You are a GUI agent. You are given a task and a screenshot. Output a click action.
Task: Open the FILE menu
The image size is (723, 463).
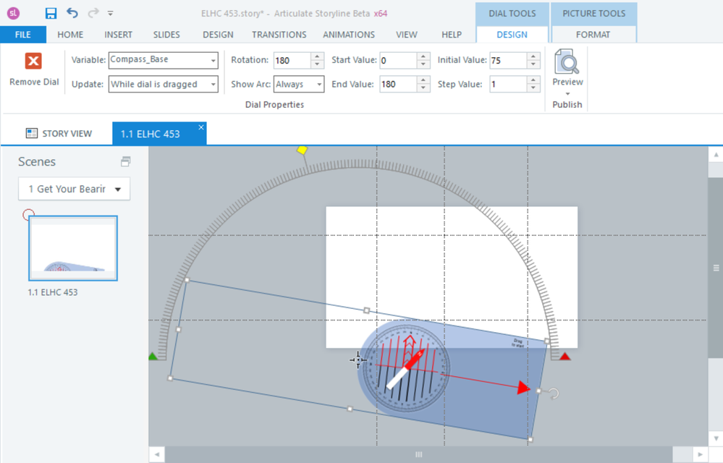23,34
